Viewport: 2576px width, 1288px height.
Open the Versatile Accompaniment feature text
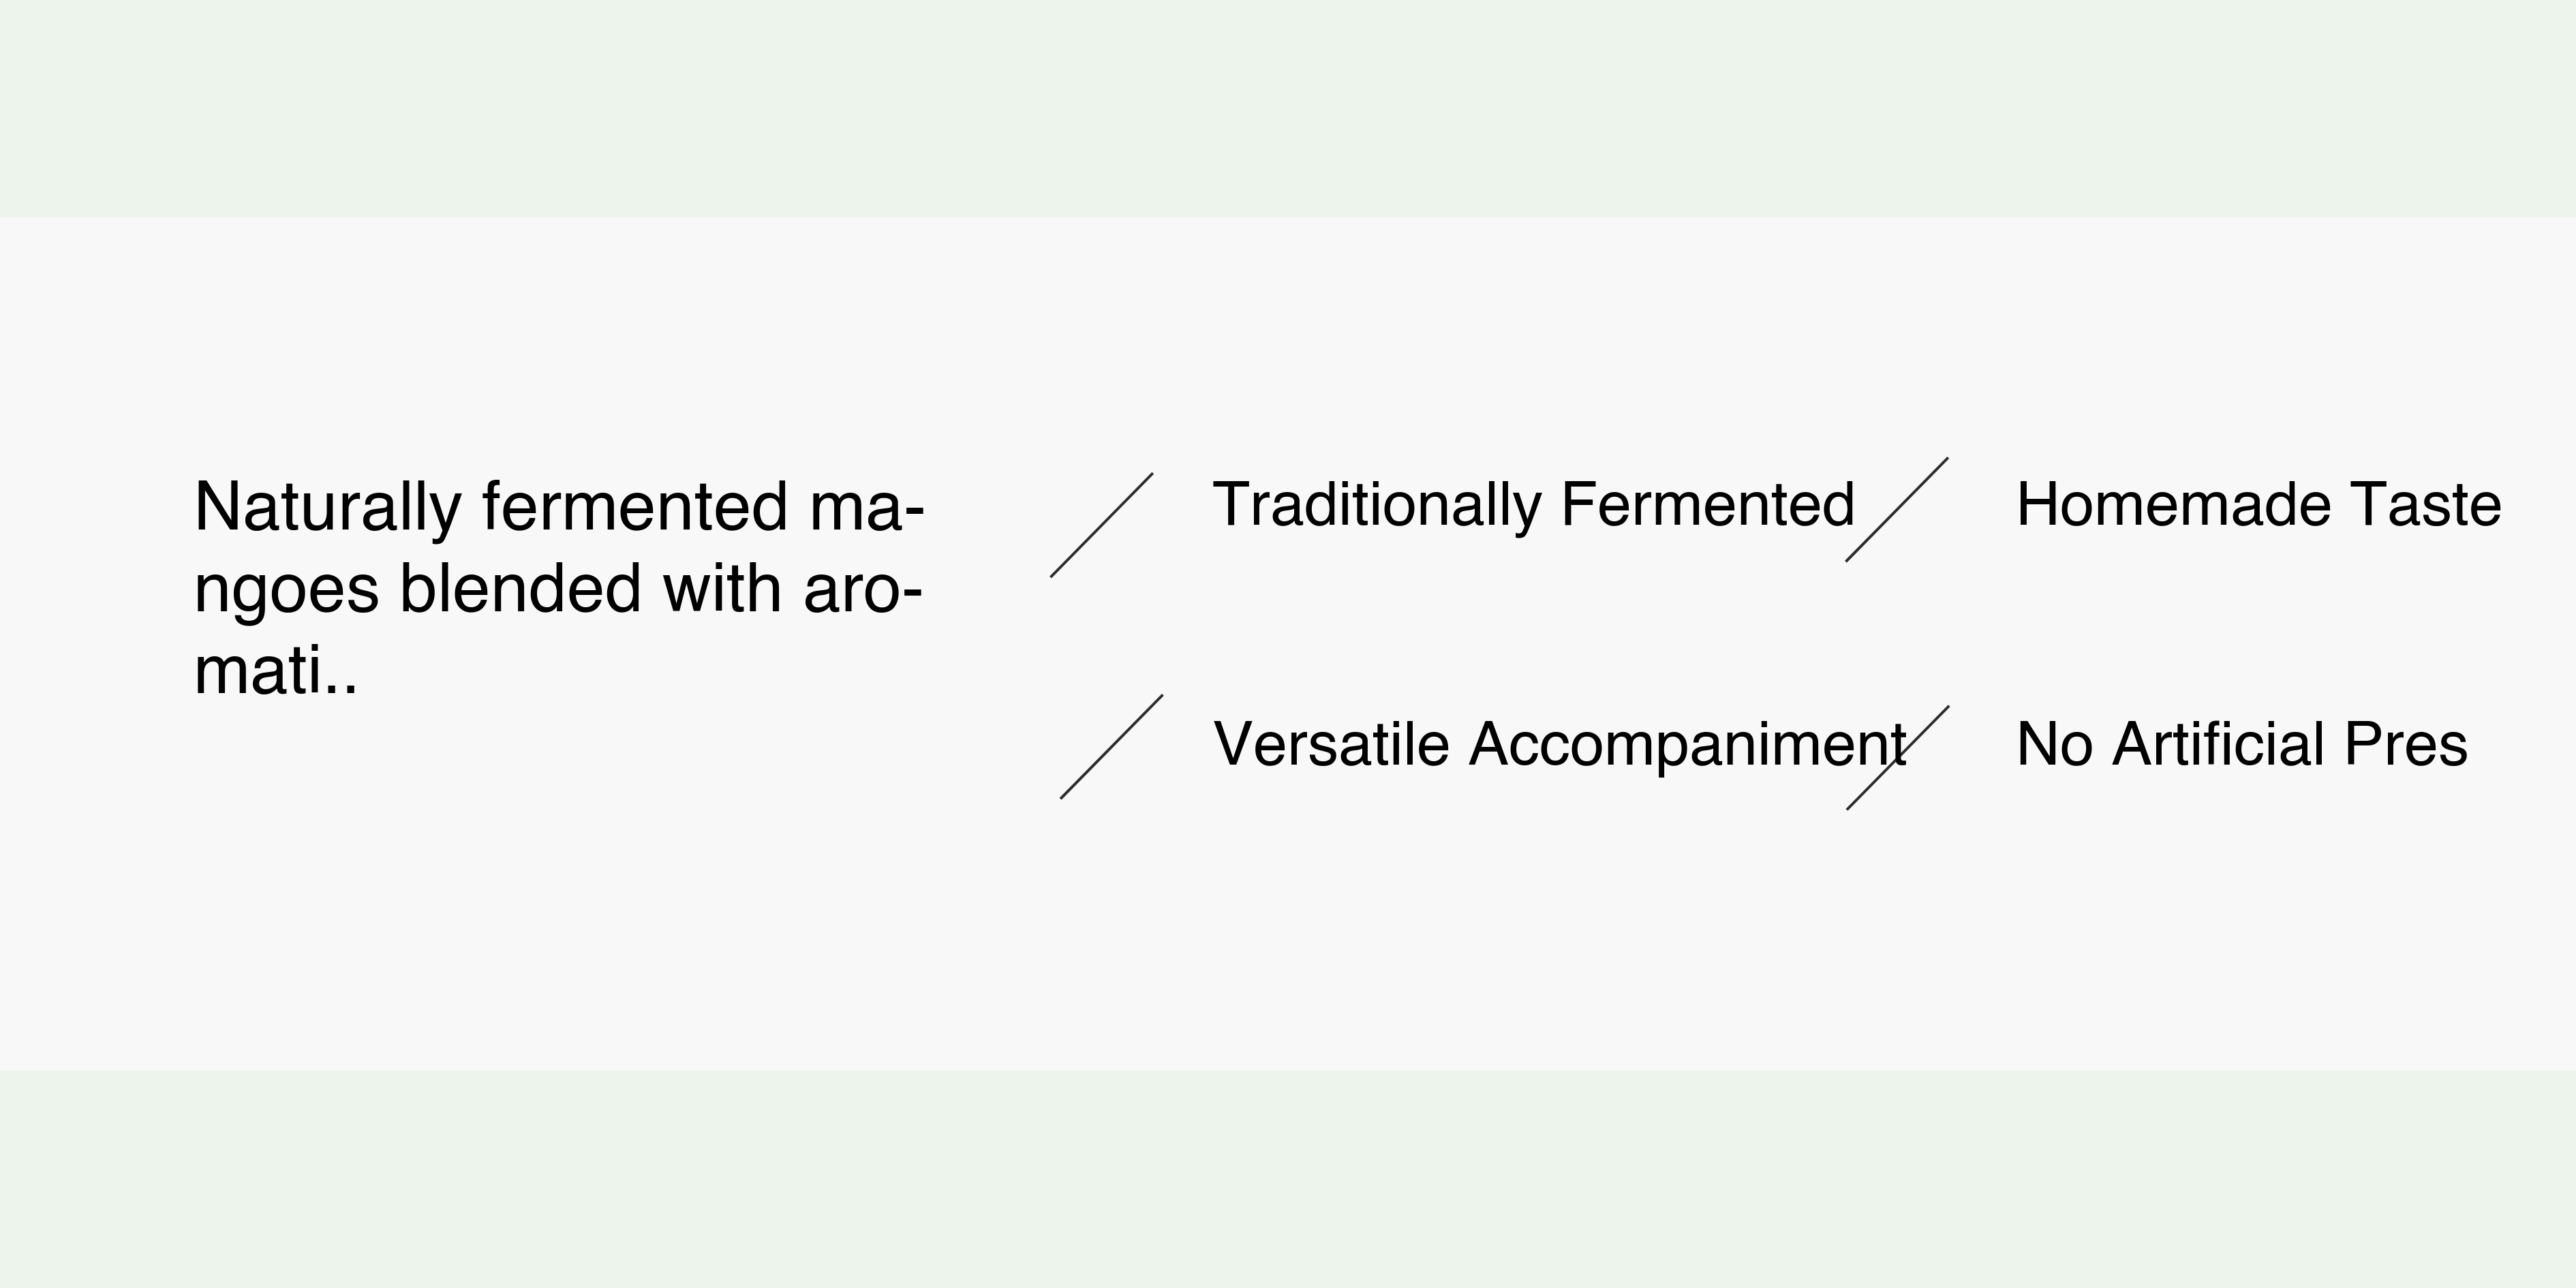tap(1559, 744)
